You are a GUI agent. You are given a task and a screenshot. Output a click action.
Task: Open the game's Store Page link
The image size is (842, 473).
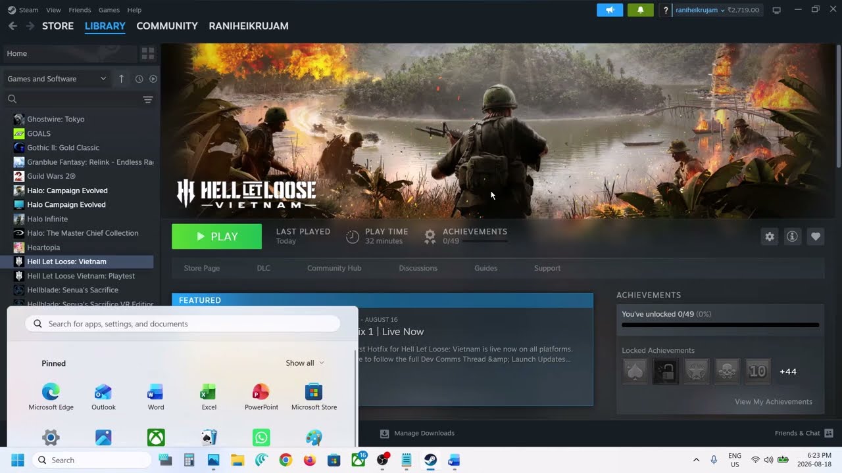[x=202, y=268]
